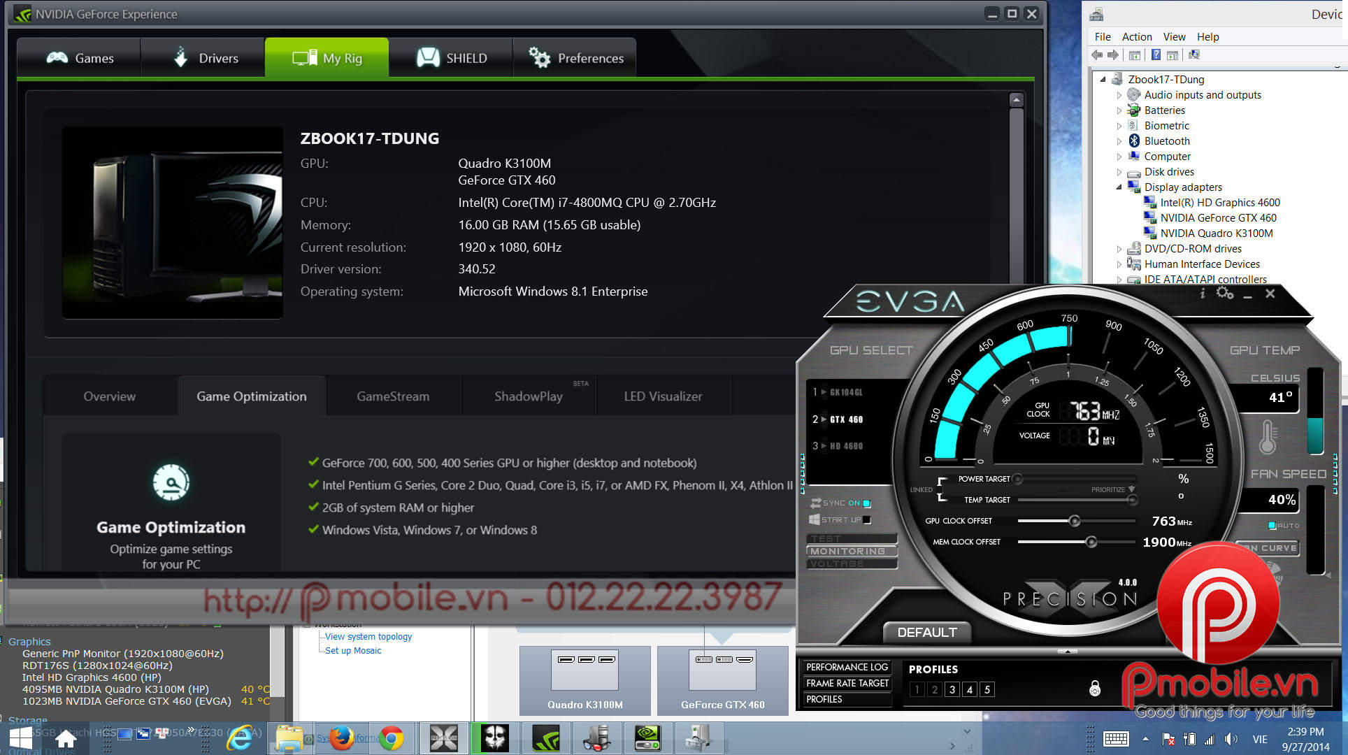The image size is (1348, 755).
Task: Collapse the Zbook17-TDung root node
Action: tap(1103, 79)
